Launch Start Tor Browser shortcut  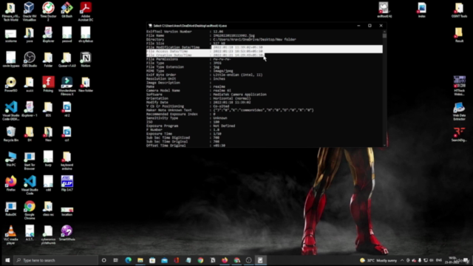coord(30,160)
